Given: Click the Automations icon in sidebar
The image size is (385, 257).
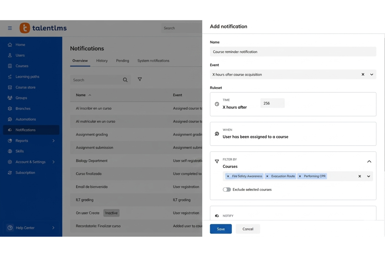Looking at the screenshot, I should (10, 119).
